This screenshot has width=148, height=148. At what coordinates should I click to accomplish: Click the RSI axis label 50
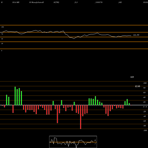[x=2, y=39]
